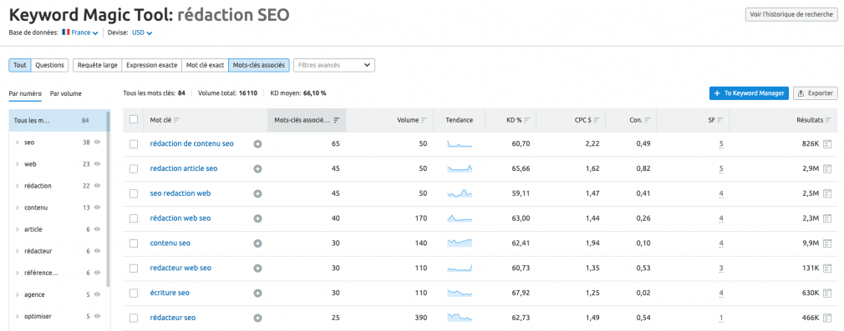This screenshot has width=844, height=331.
Task: Check the 'redaction article seo' row
Action: [x=134, y=168]
